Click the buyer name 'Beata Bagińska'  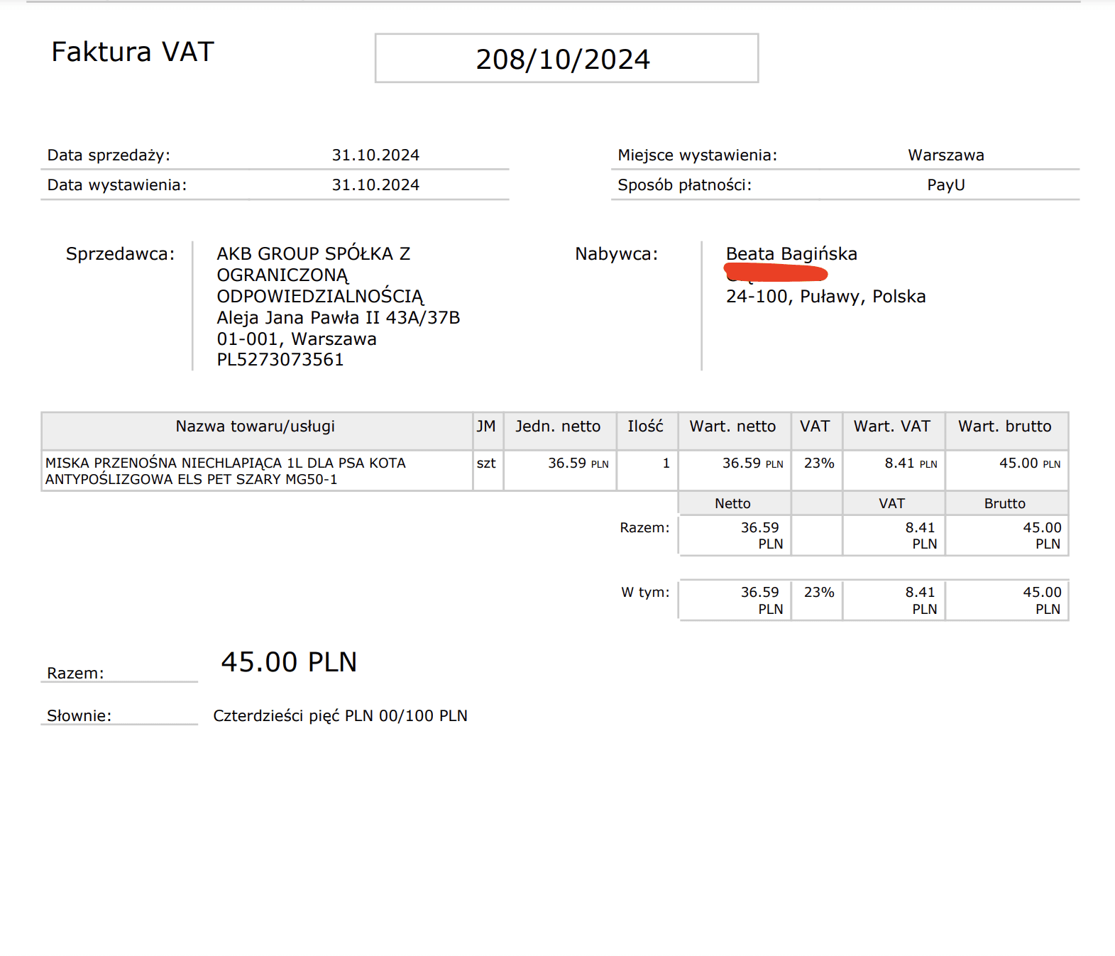point(791,254)
